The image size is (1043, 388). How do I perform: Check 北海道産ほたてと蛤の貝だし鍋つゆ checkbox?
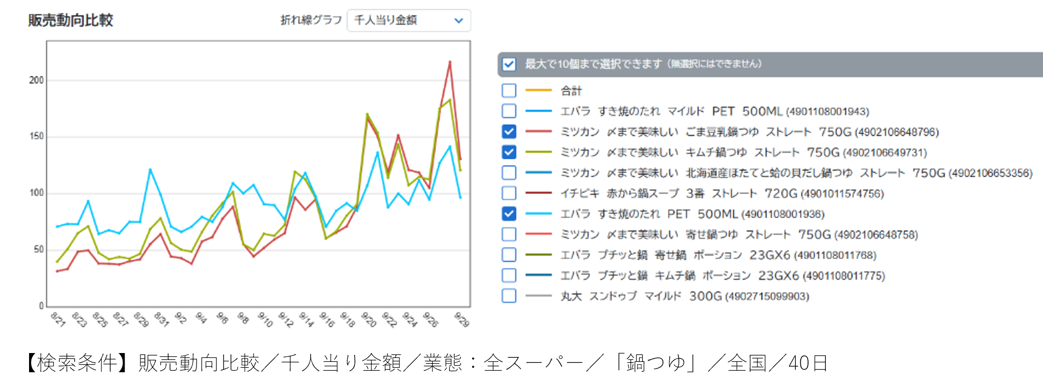click(x=509, y=173)
